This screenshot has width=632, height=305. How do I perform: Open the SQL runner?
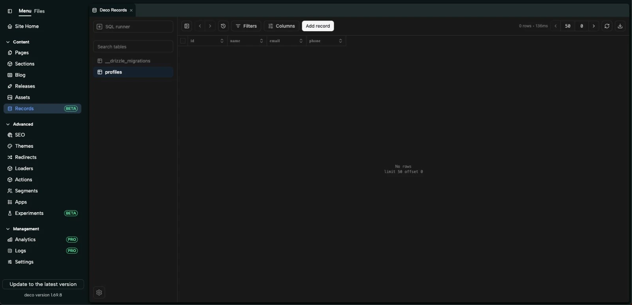(x=133, y=26)
